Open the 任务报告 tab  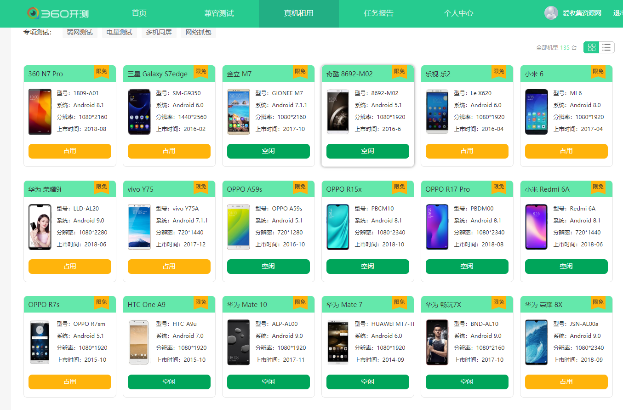(x=379, y=13)
